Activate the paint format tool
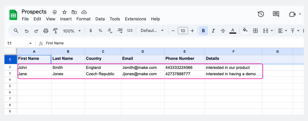 point(55,31)
